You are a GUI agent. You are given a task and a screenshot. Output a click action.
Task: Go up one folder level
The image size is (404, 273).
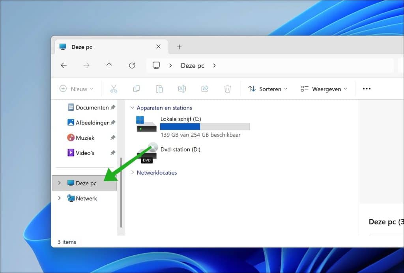109,66
